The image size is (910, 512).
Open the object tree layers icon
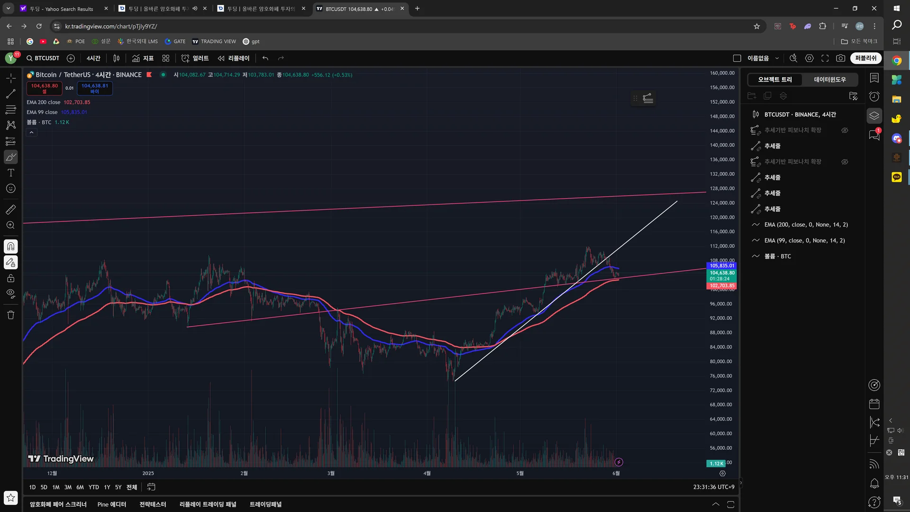pyautogui.click(x=874, y=116)
